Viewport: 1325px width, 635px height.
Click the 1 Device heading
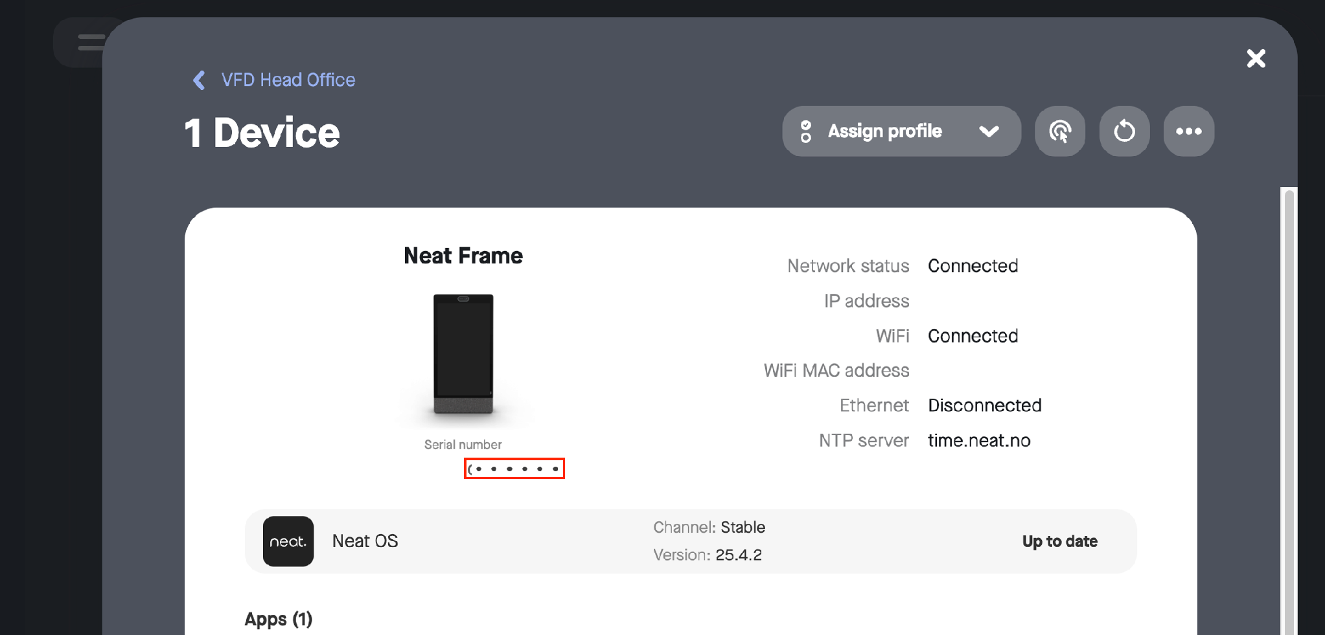pos(262,133)
